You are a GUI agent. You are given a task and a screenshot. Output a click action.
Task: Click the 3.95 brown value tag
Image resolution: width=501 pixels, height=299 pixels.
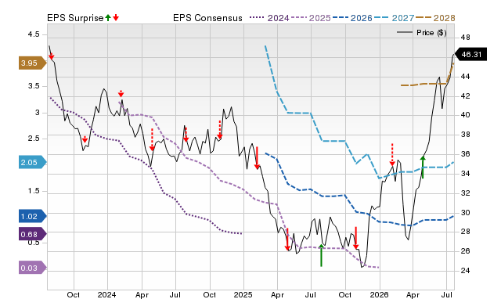click(x=33, y=63)
